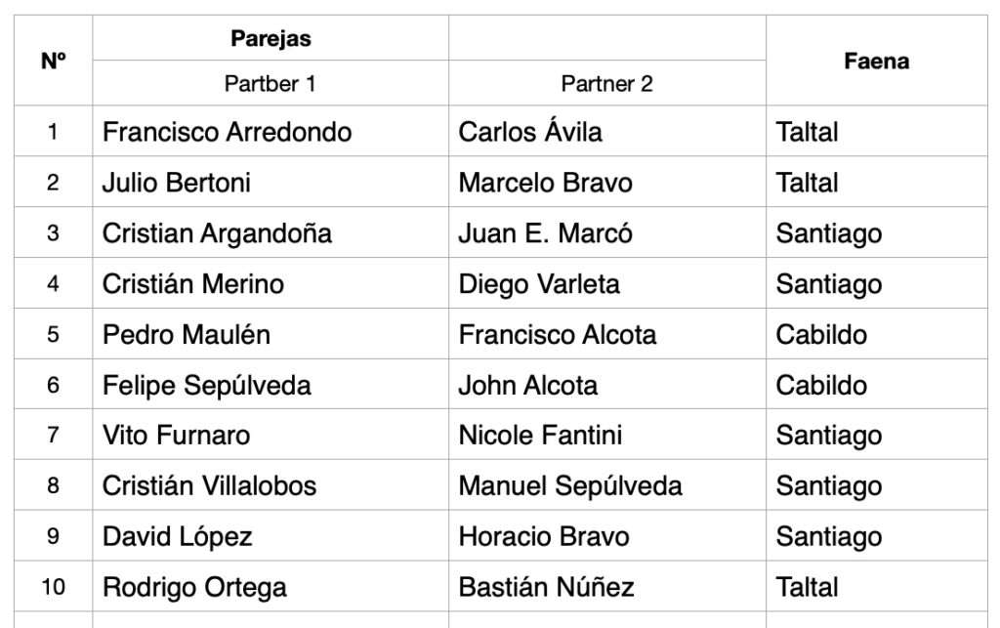Click Taltal in row 10
1000x628 pixels.
point(807,588)
